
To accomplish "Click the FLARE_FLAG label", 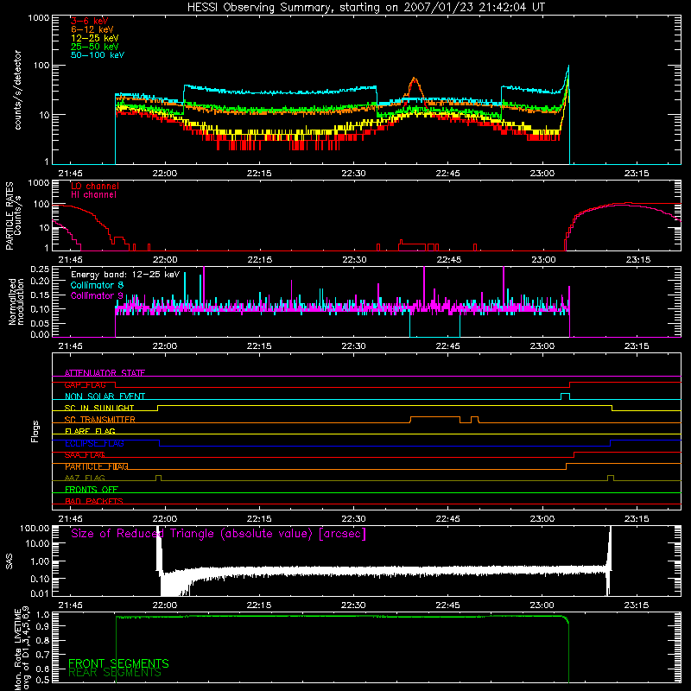I will tap(90, 431).
